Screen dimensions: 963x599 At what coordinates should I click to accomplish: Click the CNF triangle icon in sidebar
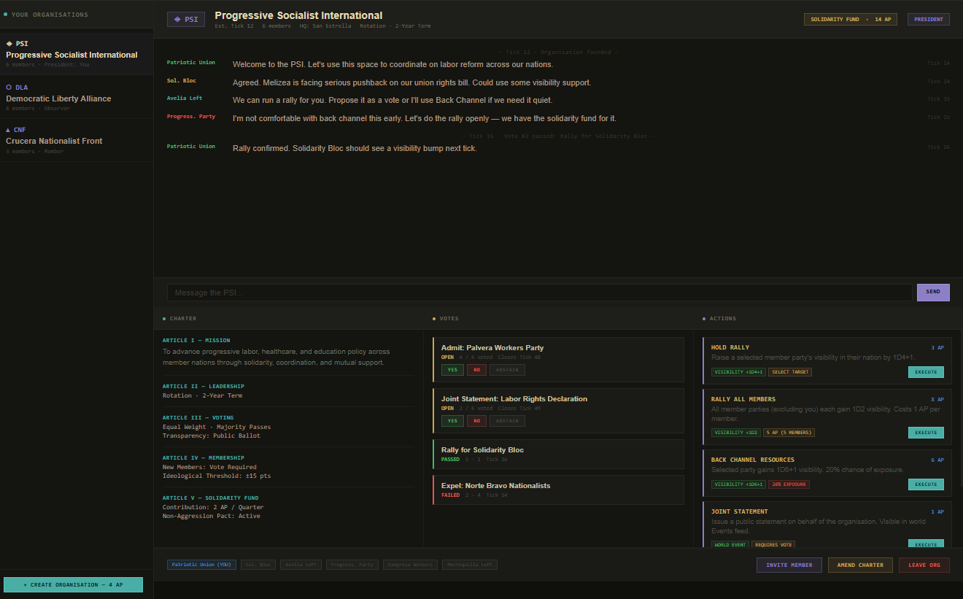[9, 130]
